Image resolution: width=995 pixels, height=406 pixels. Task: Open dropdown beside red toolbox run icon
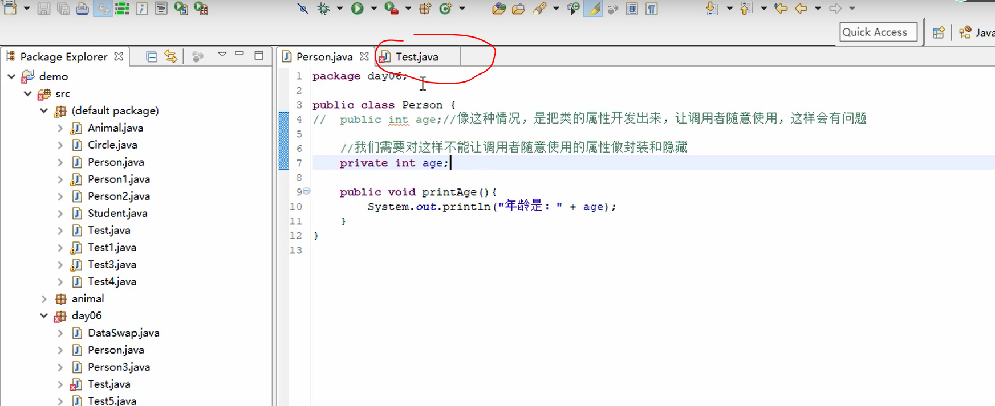[408, 8]
